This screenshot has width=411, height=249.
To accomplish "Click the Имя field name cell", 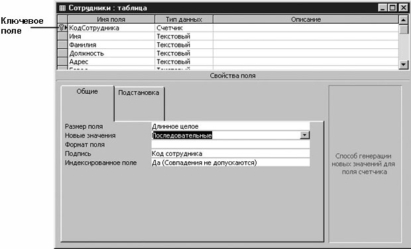I will (111, 36).
